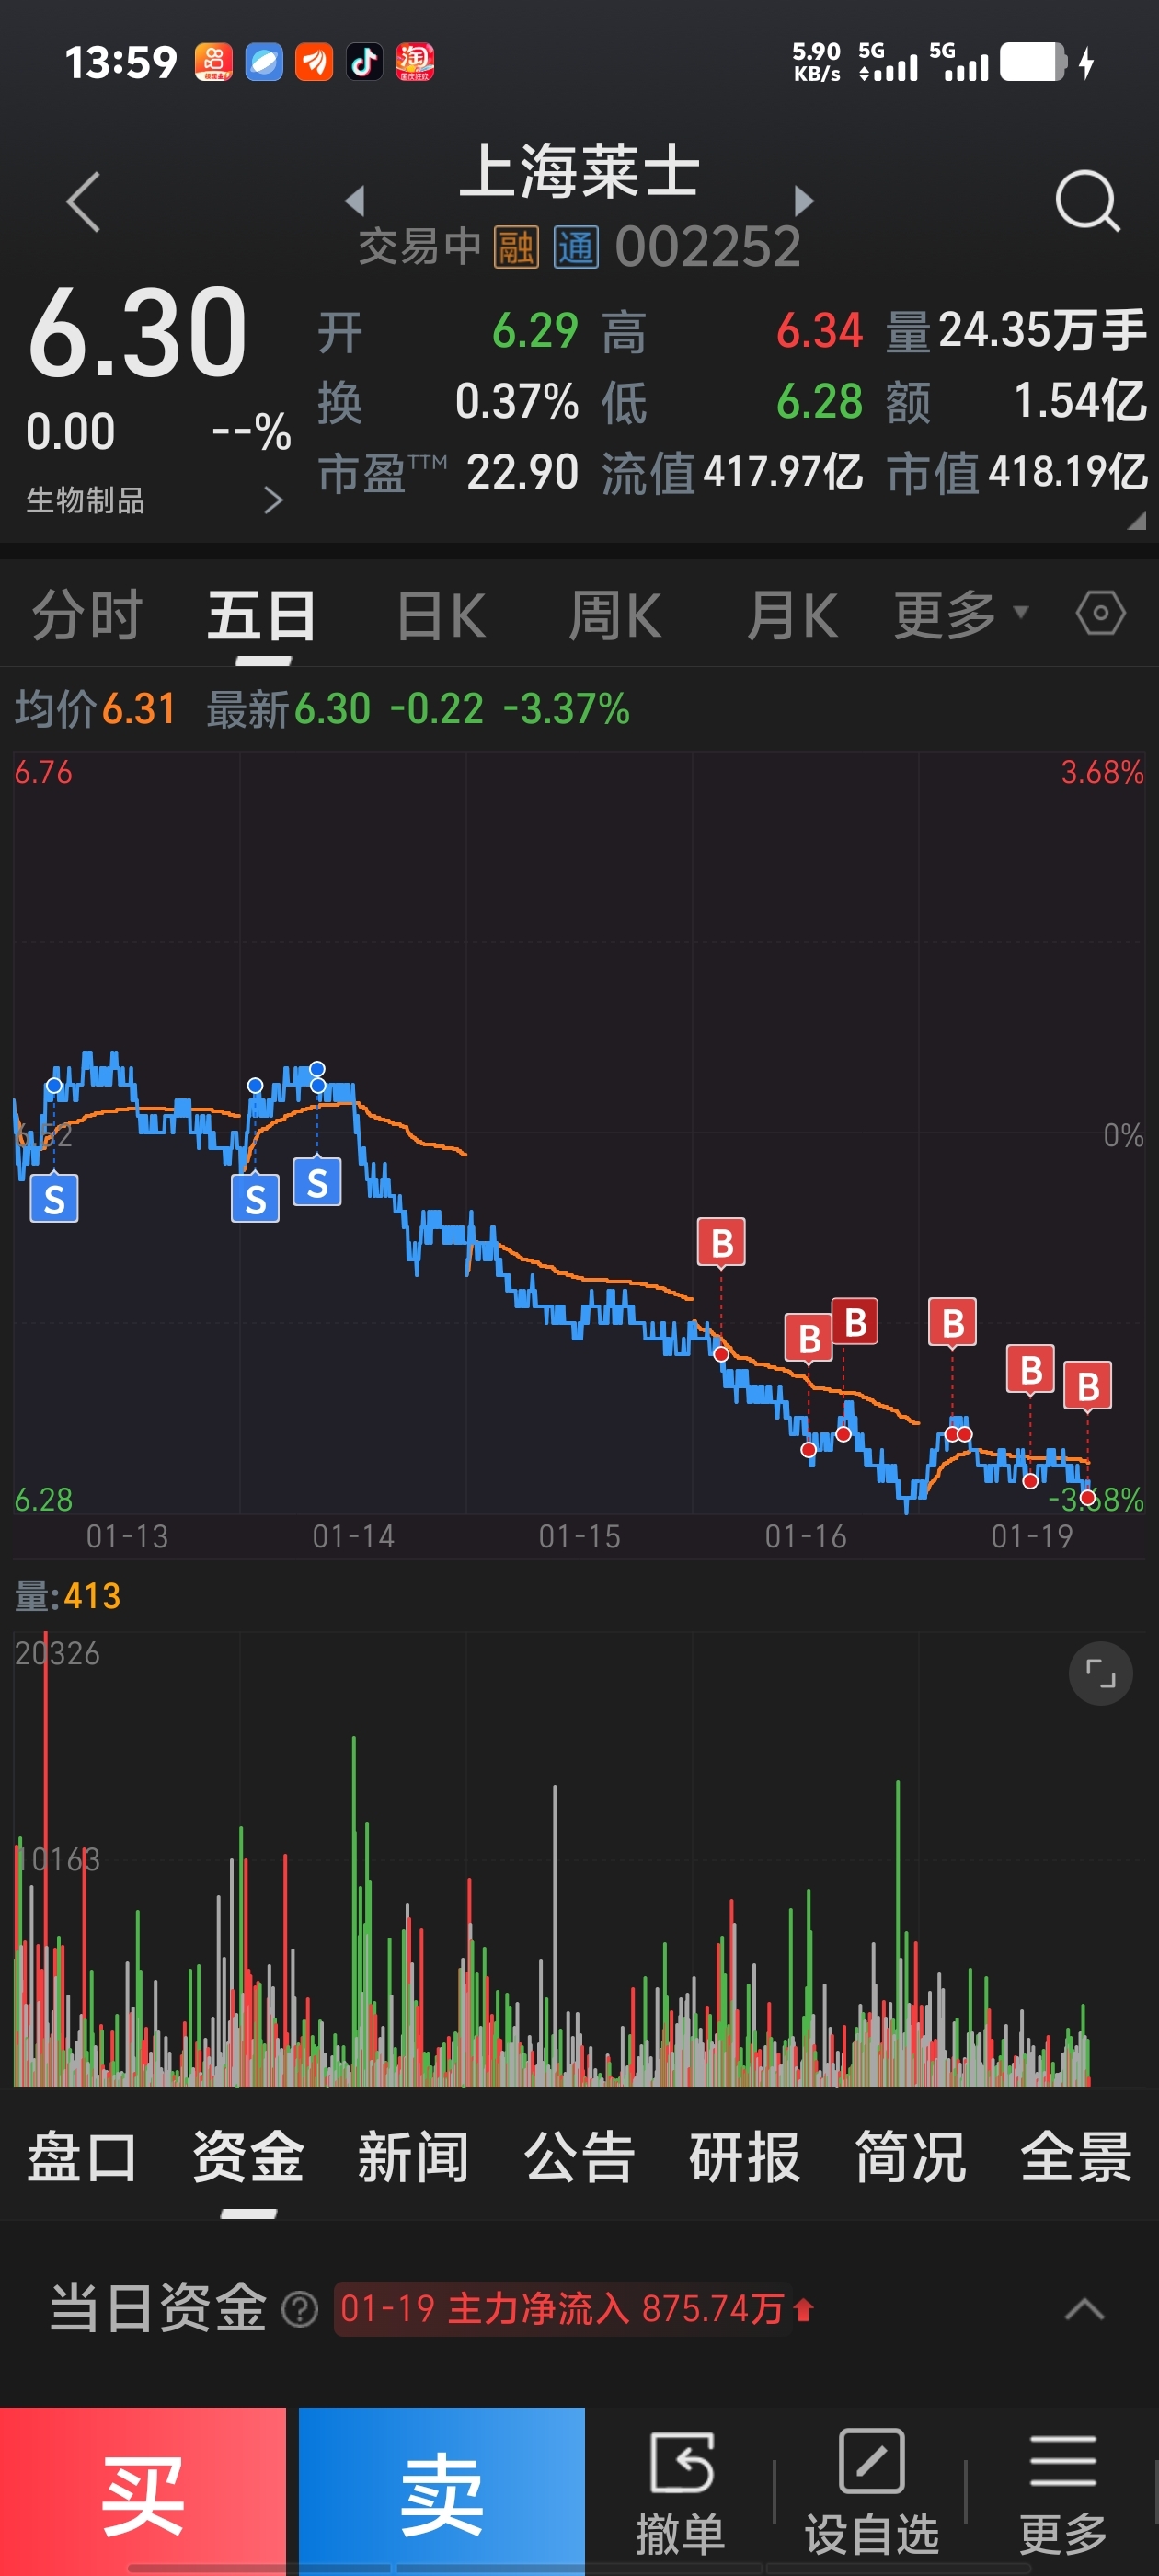This screenshot has height=2576, width=1159.
Task: Open the 全景 tab
Action: pyautogui.click(x=1076, y=2157)
